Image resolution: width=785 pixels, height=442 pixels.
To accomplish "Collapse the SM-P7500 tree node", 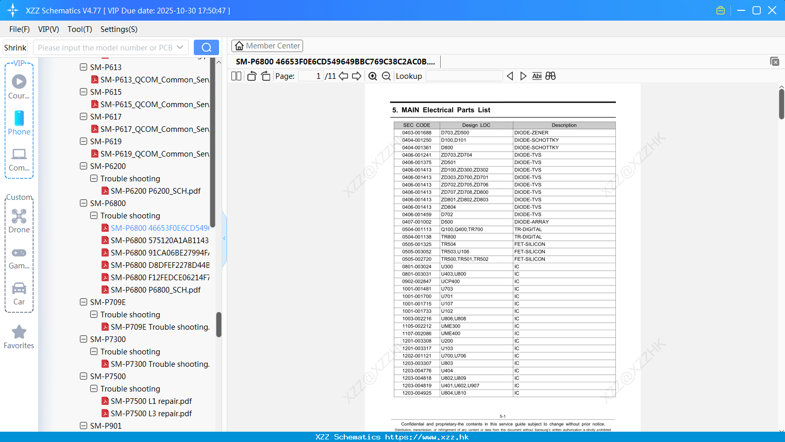I will tap(83, 376).
